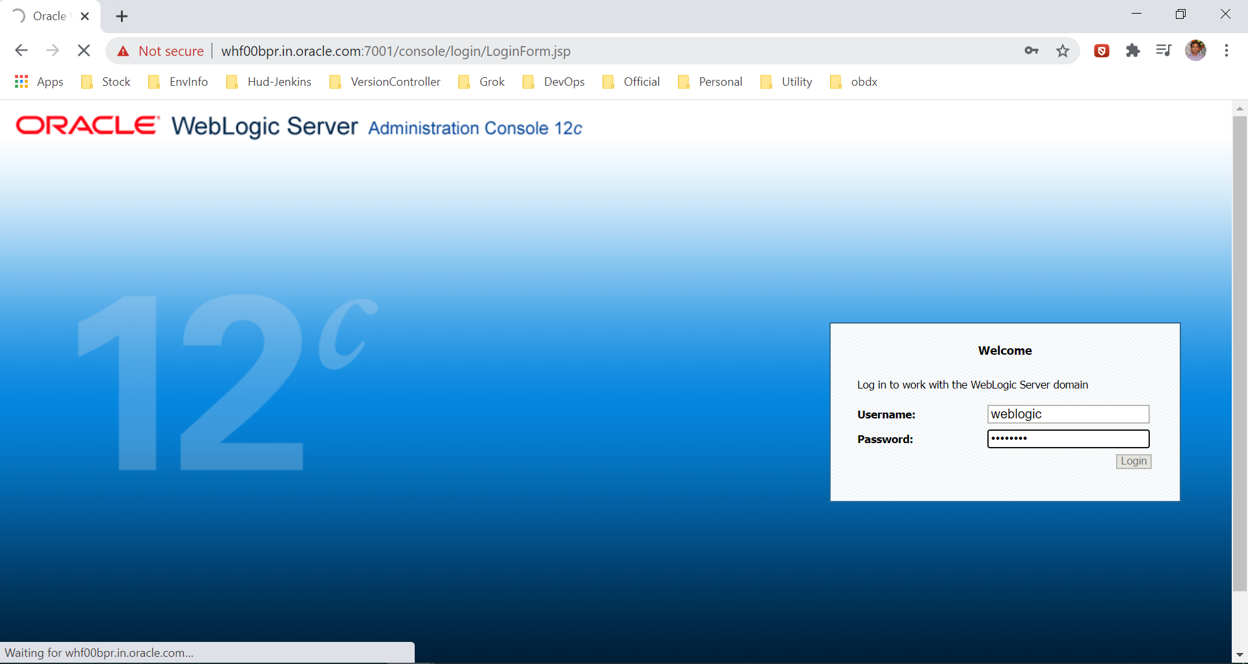This screenshot has width=1248, height=664.
Task: Open the Stock bookmark folder
Action: [x=106, y=82]
